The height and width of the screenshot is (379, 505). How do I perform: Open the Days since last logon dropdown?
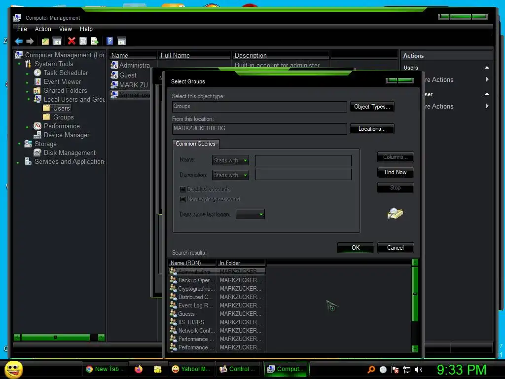click(250, 214)
